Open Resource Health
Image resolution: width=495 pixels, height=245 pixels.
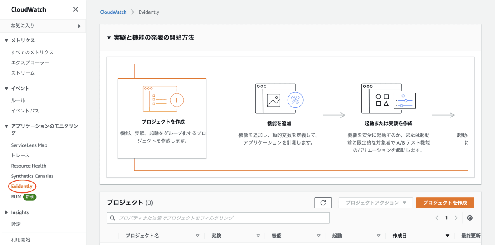click(x=28, y=166)
